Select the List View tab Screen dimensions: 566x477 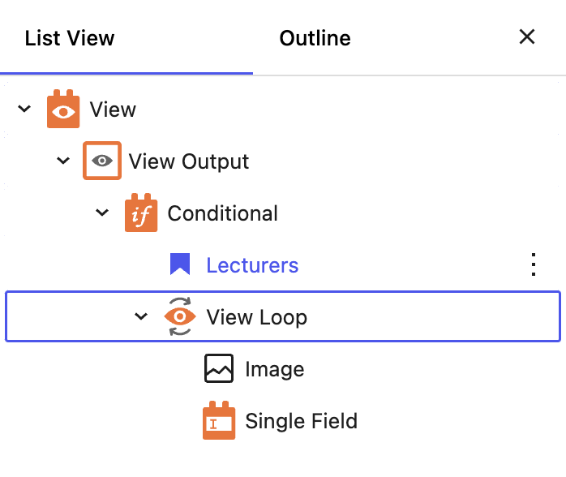click(70, 38)
